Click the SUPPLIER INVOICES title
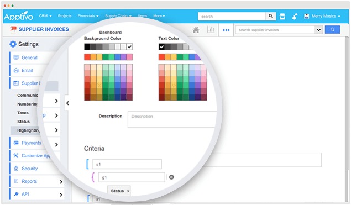Screen dimensions: 351x205 click(44, 29)
